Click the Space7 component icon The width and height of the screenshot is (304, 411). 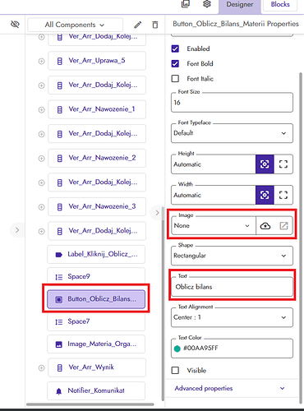click(58, 322)
